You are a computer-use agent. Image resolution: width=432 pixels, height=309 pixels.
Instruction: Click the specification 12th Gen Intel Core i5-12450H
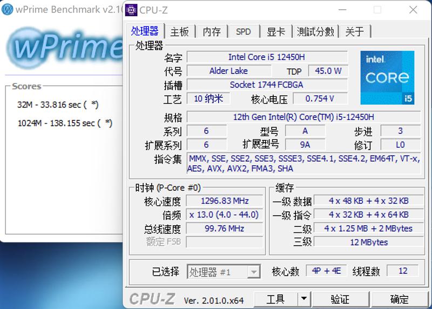(x=303, y=117)
